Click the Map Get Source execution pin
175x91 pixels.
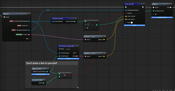(4, 17)
